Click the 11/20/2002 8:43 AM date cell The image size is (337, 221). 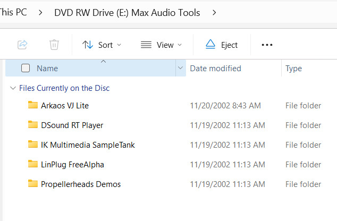coord(225,106)
